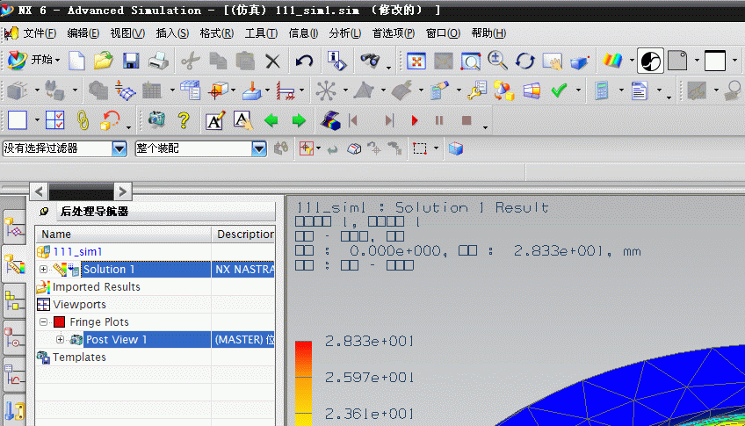Open the dropdown arrow next to the white square icon
Screen dimensions: 745x426
pyautogui.click(x=37, y=120)
